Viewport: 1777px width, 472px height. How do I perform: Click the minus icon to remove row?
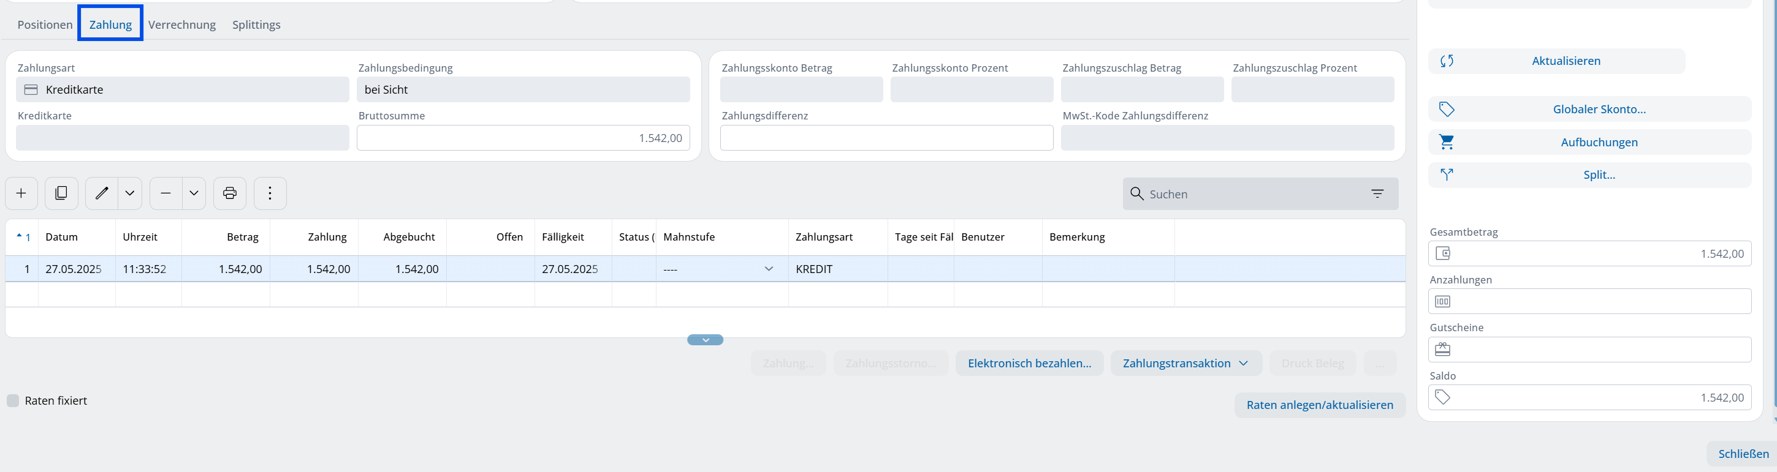[166, 193]
